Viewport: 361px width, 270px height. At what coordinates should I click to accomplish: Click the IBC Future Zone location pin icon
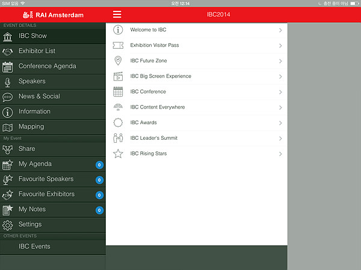[x=118, y=61]
